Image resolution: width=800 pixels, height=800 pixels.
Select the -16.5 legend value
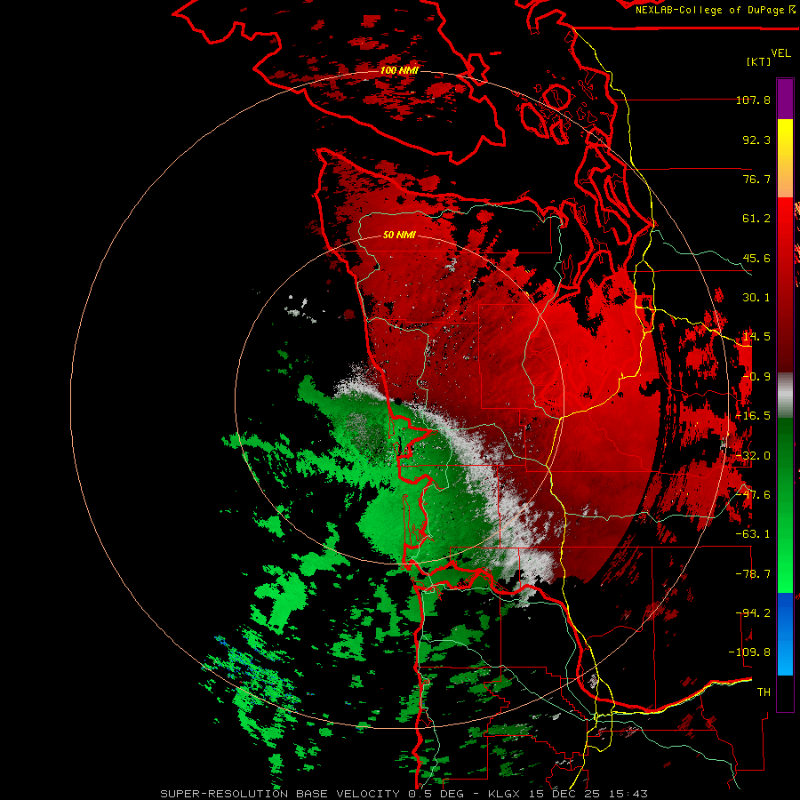tap(754, 416)
